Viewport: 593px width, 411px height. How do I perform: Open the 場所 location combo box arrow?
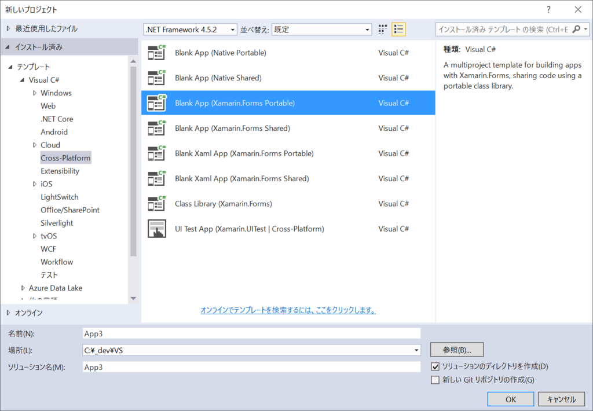416,350
